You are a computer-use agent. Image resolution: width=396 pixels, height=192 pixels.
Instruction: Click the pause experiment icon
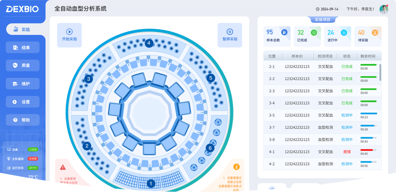230,32
